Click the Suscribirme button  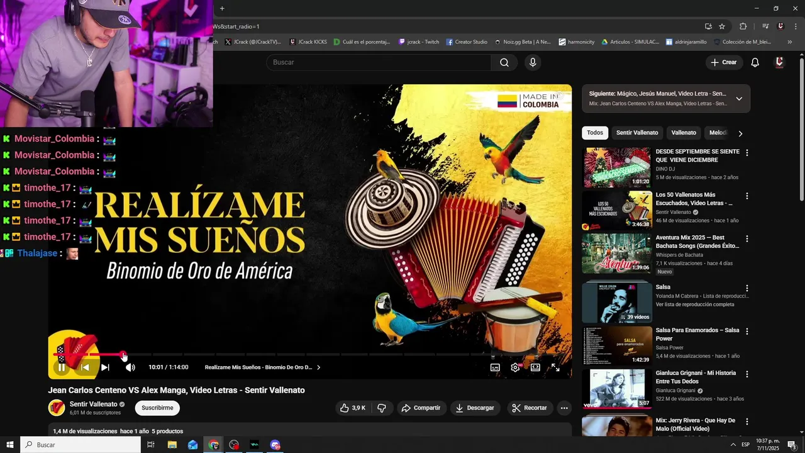(157, 408)
